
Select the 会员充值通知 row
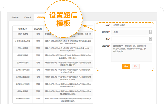(52, 93)
